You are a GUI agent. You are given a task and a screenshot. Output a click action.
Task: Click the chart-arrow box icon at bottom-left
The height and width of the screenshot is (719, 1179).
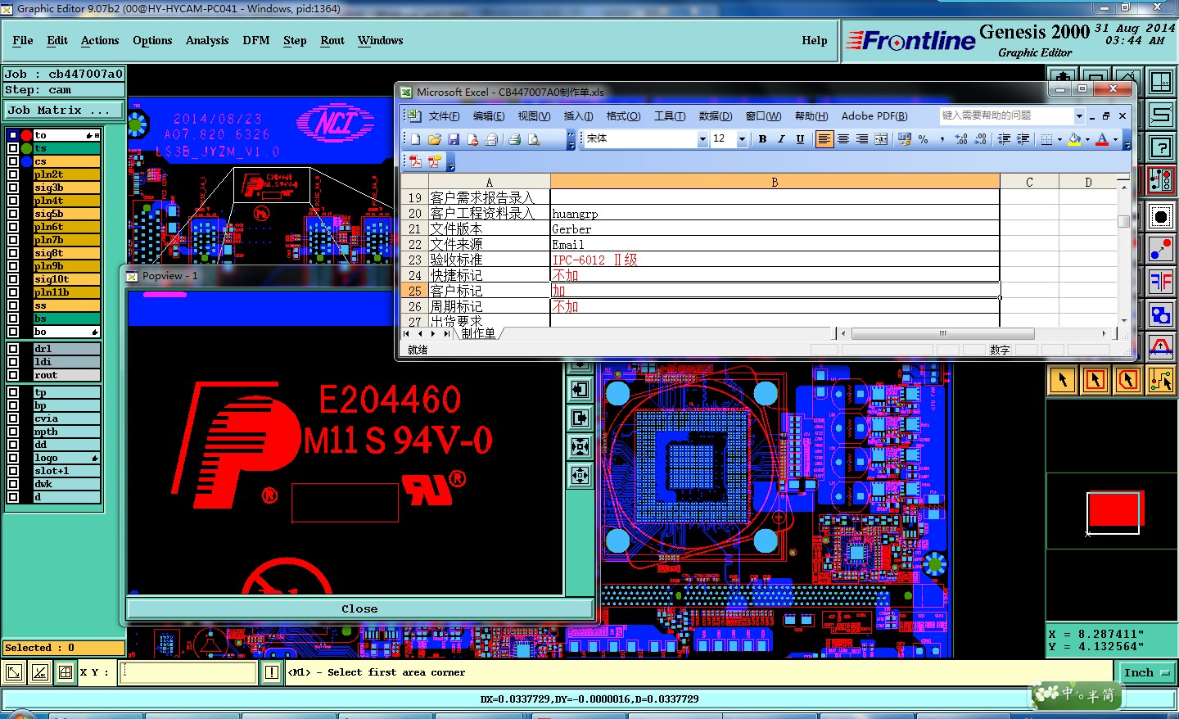click(39, 673)
